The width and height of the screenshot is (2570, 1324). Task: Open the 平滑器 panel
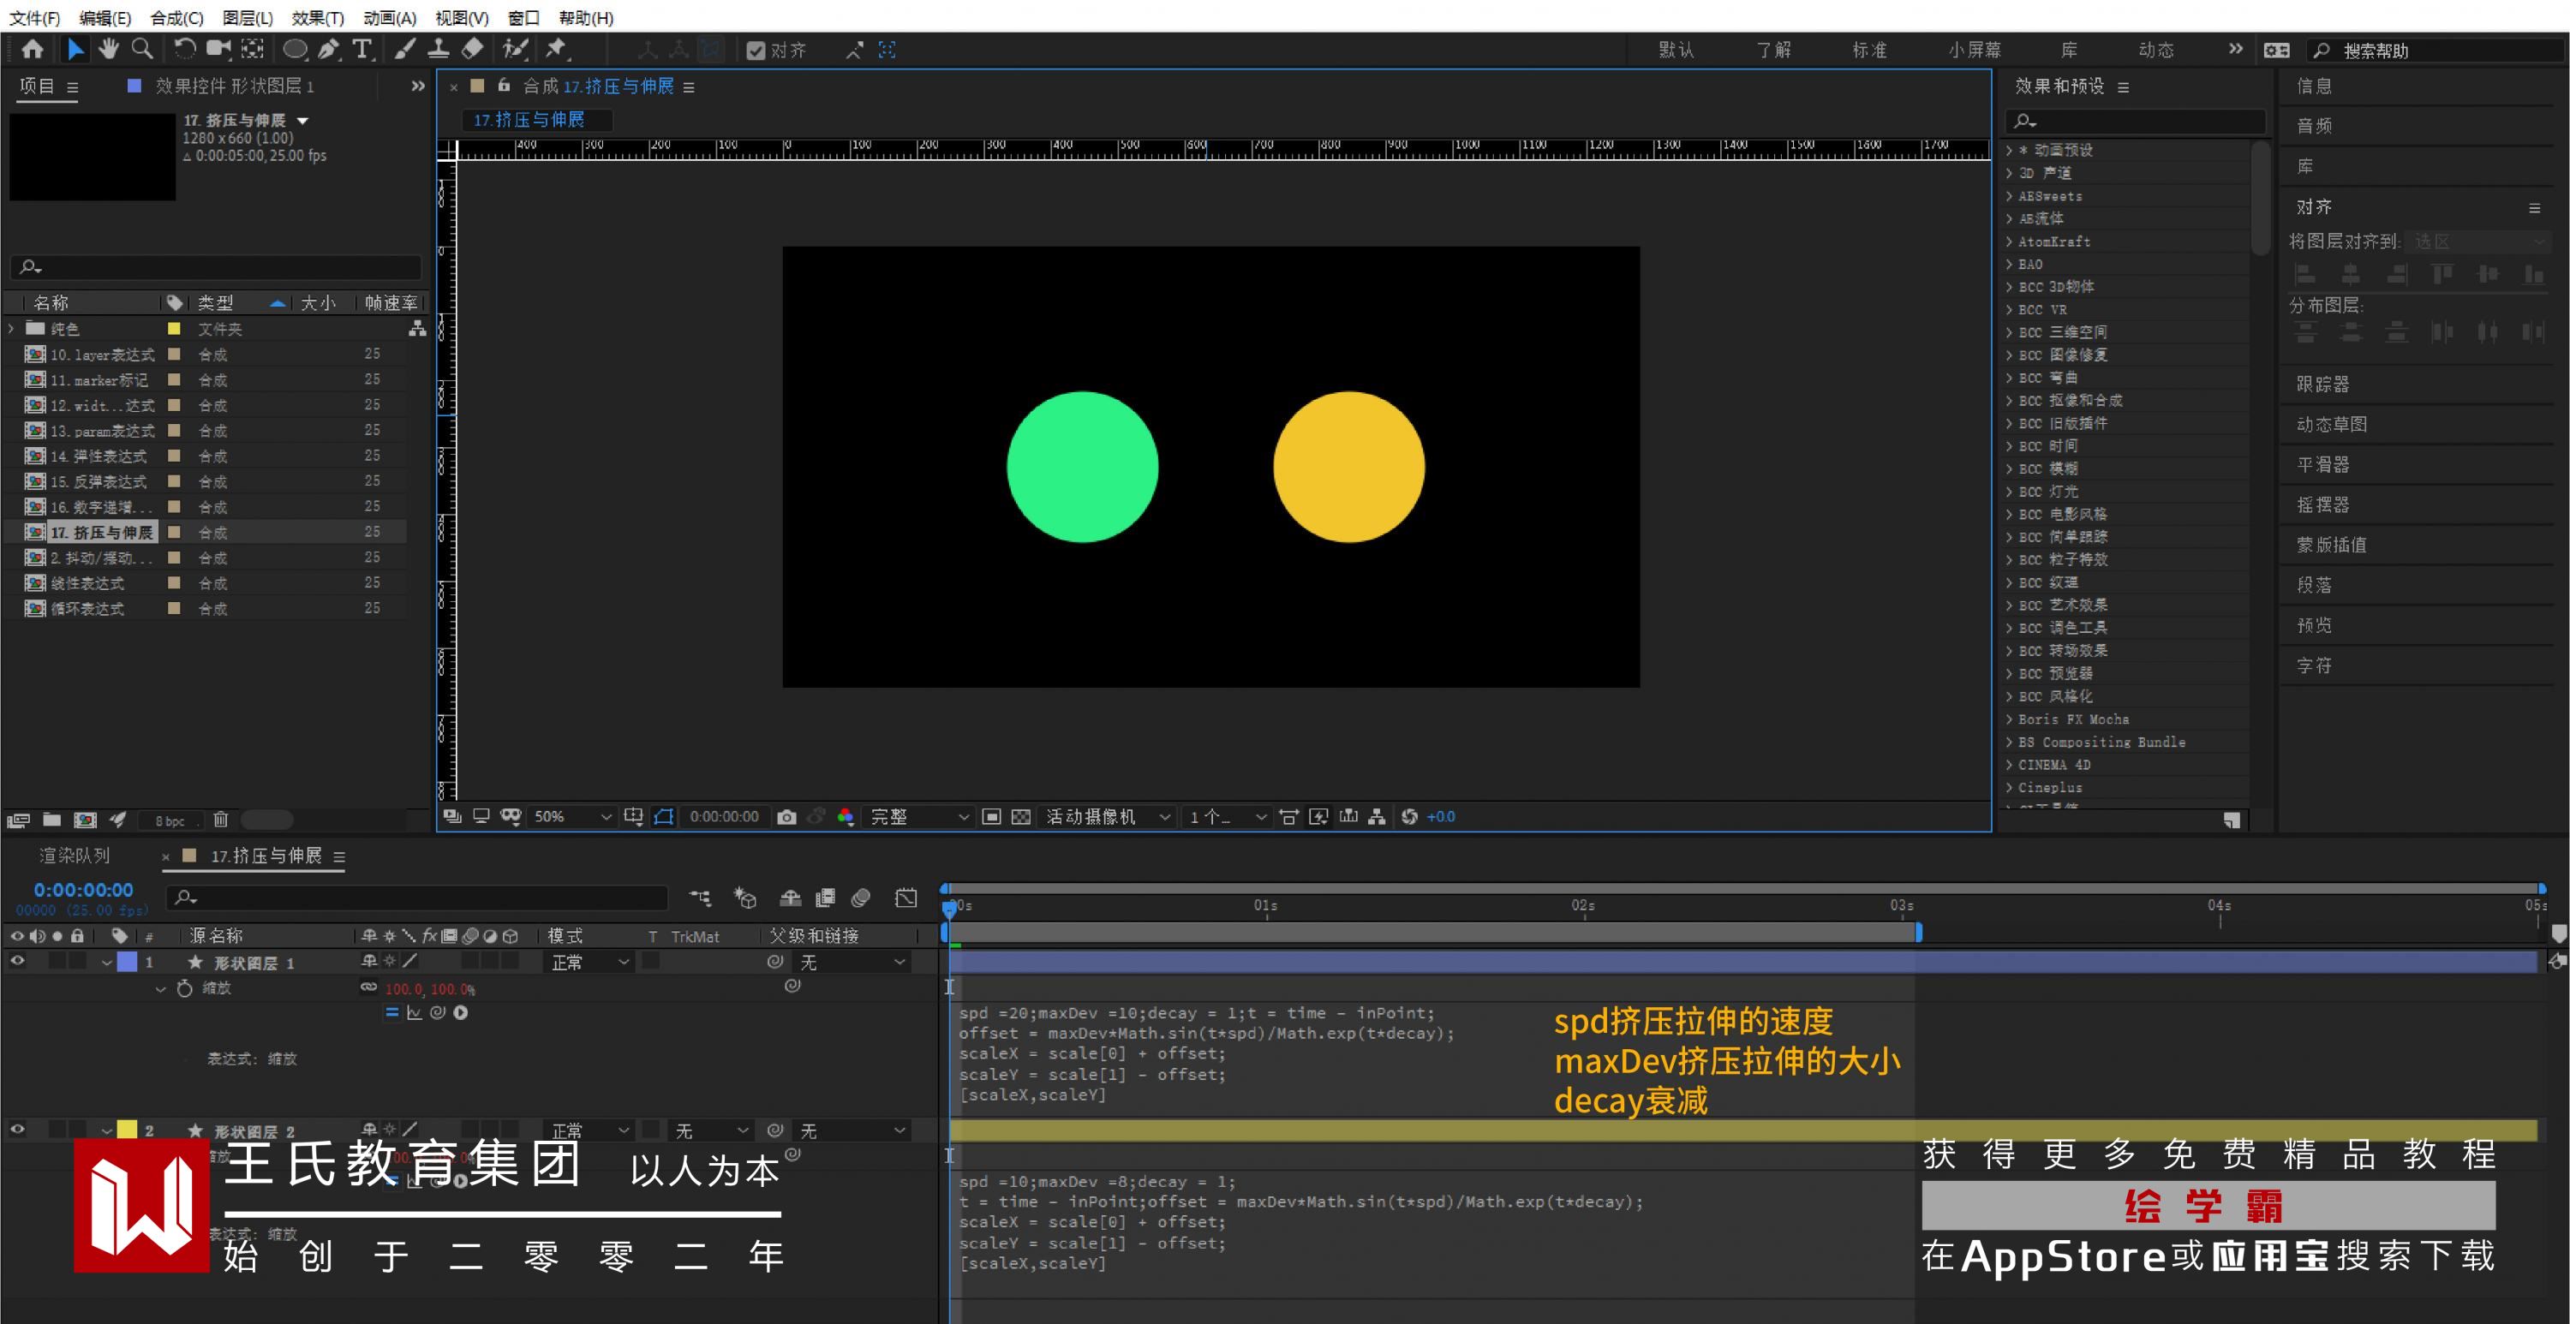point(2322,465)
